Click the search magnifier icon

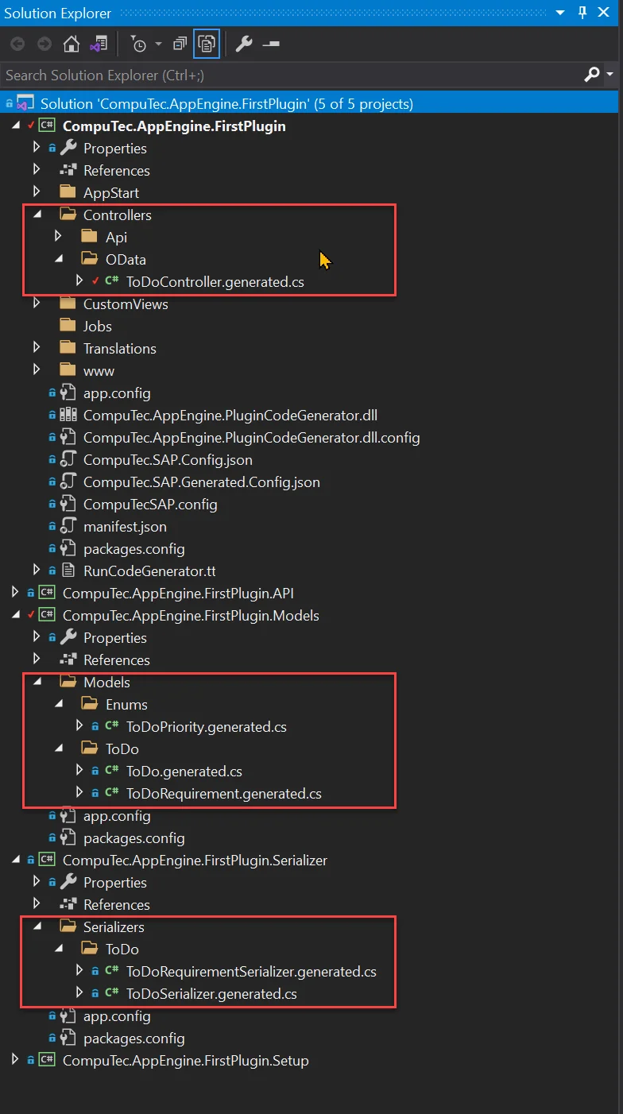click(x=592, y=75)
